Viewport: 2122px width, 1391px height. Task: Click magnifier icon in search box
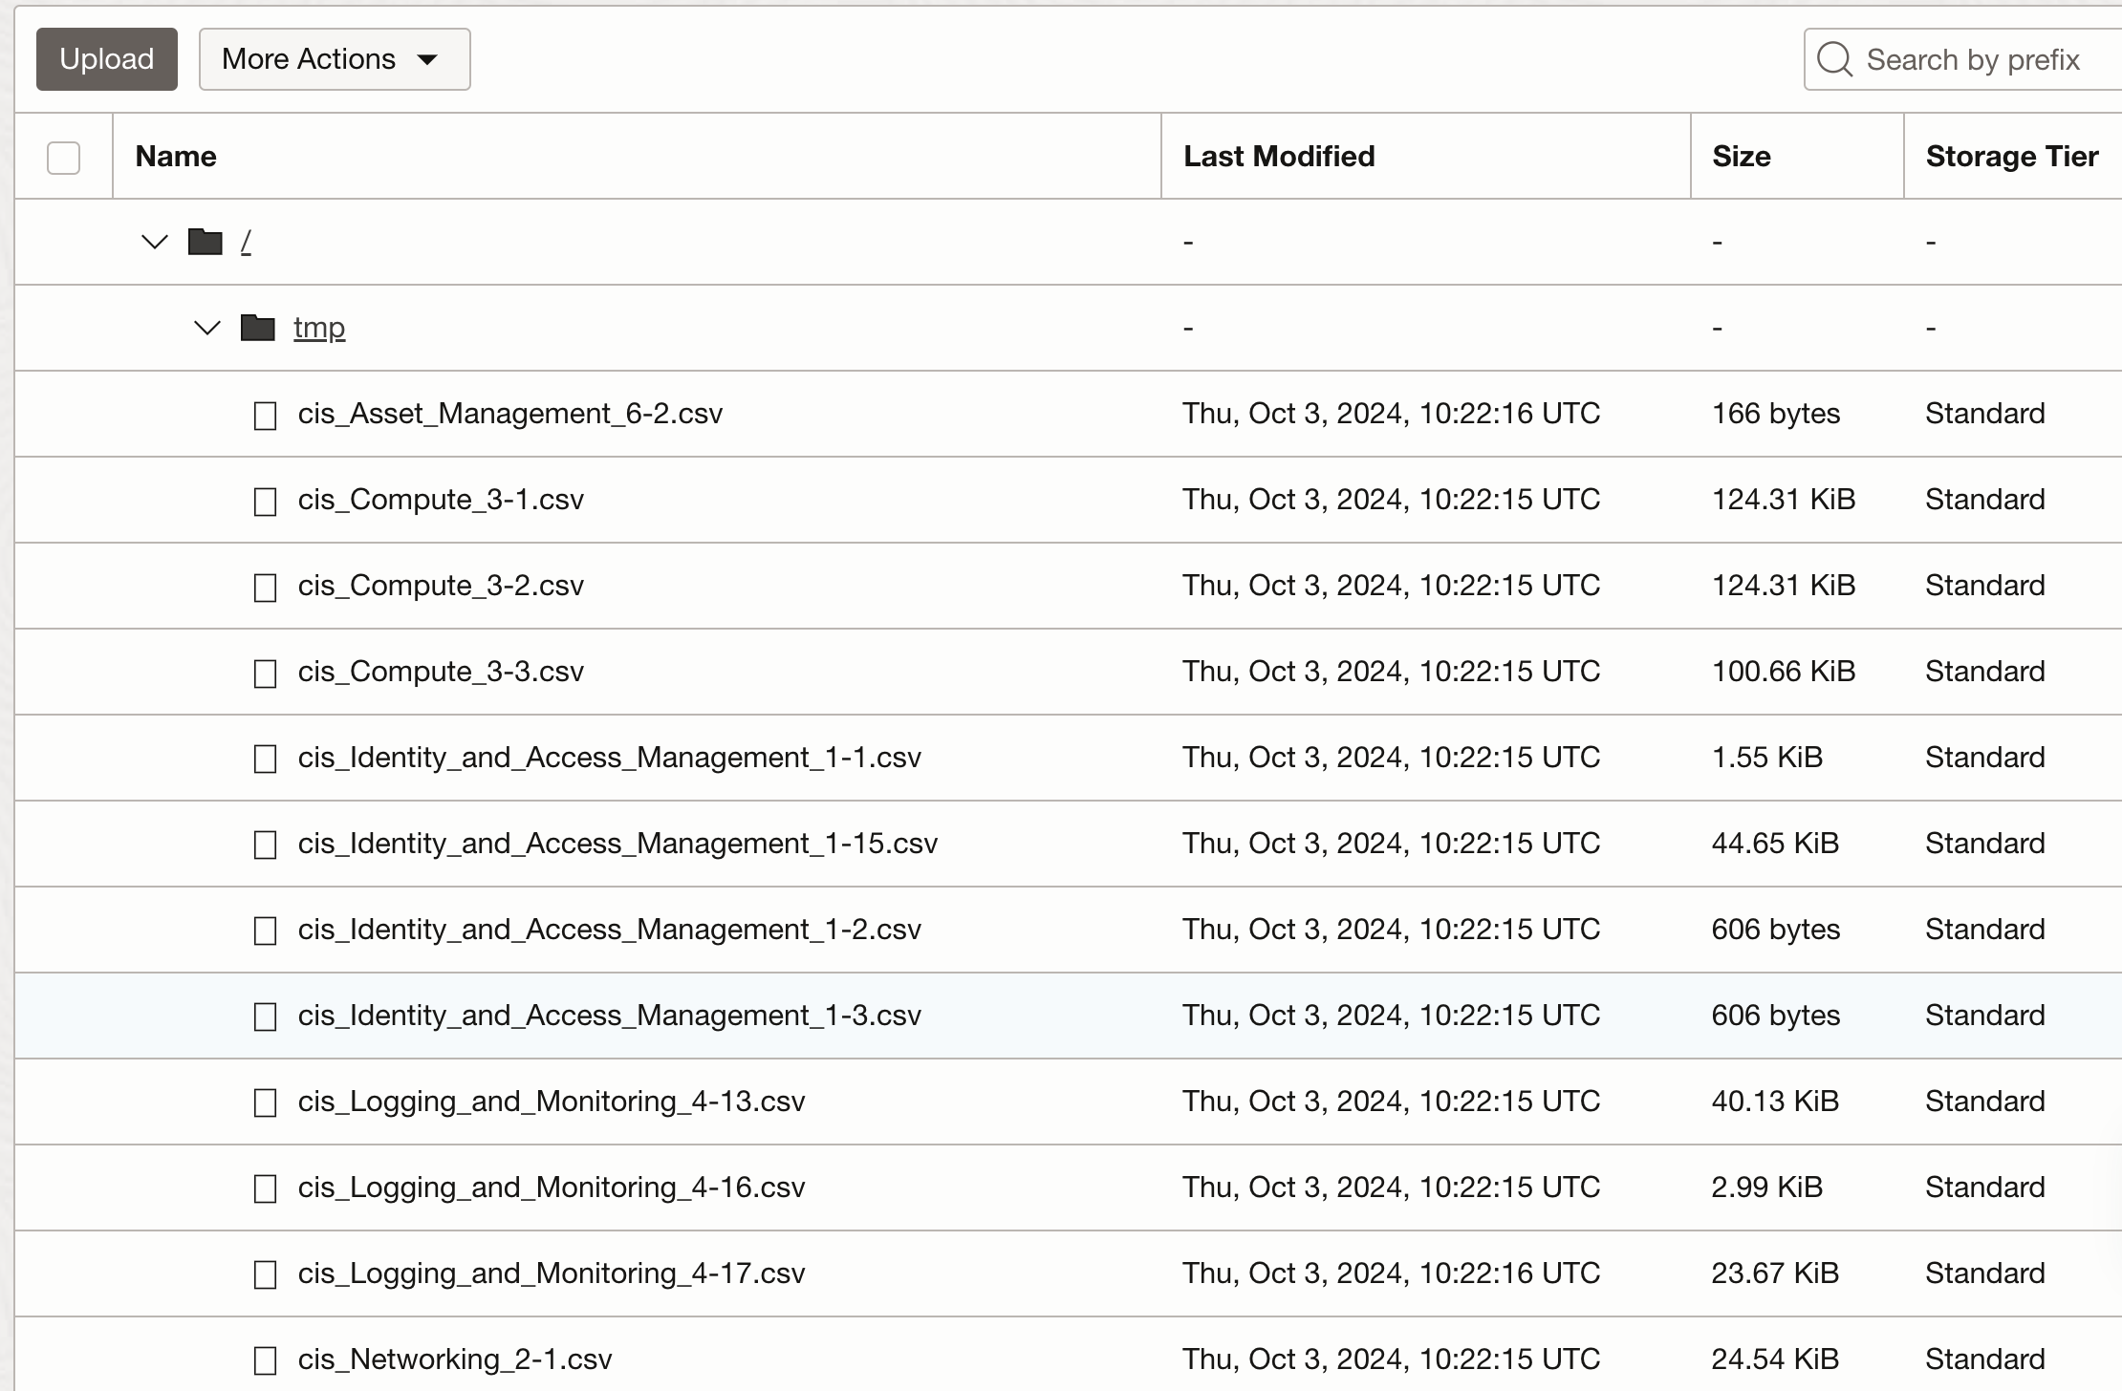click(x=1833, y=59)
